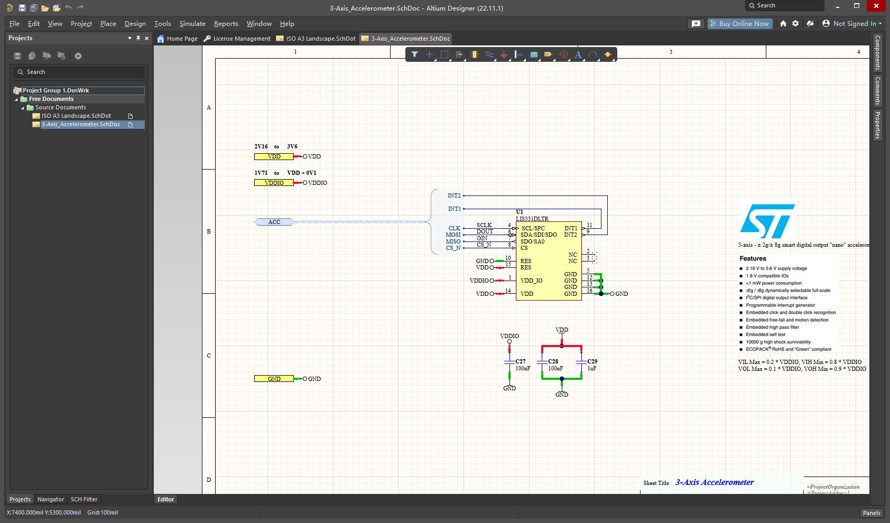Open the Properties side panel
The width and height of the screenshot is (890, 523).
pos(877,125)
